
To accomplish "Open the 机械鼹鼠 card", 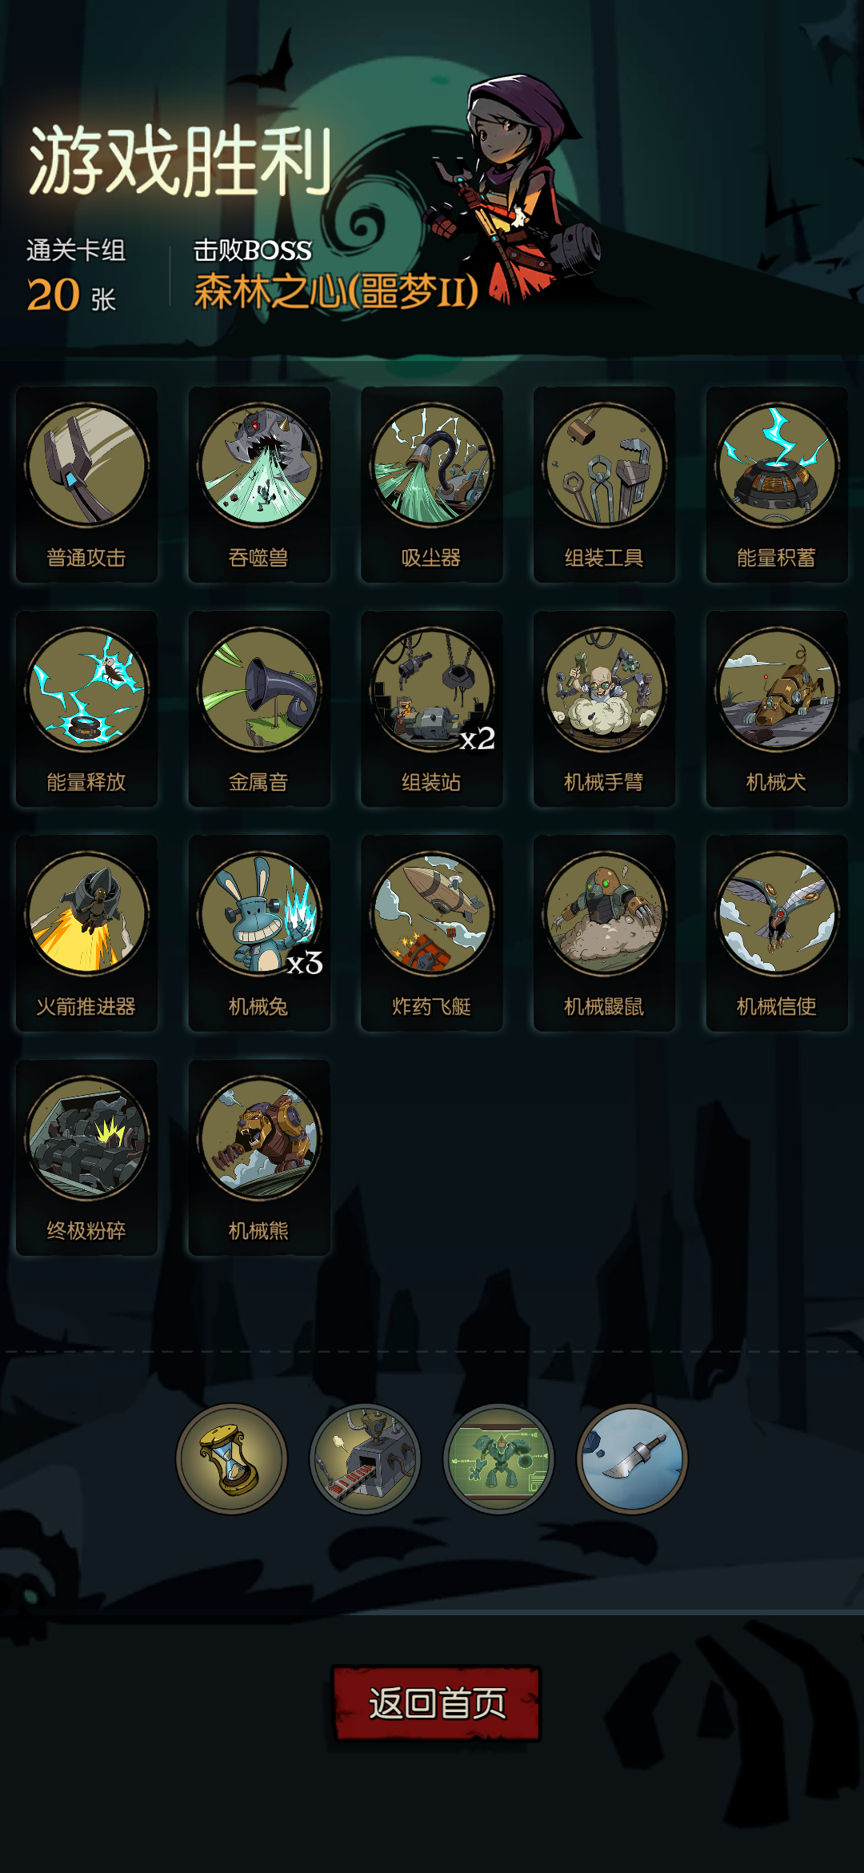I will [605, 932].
